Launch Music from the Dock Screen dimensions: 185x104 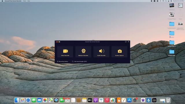[x=107, y=100]
